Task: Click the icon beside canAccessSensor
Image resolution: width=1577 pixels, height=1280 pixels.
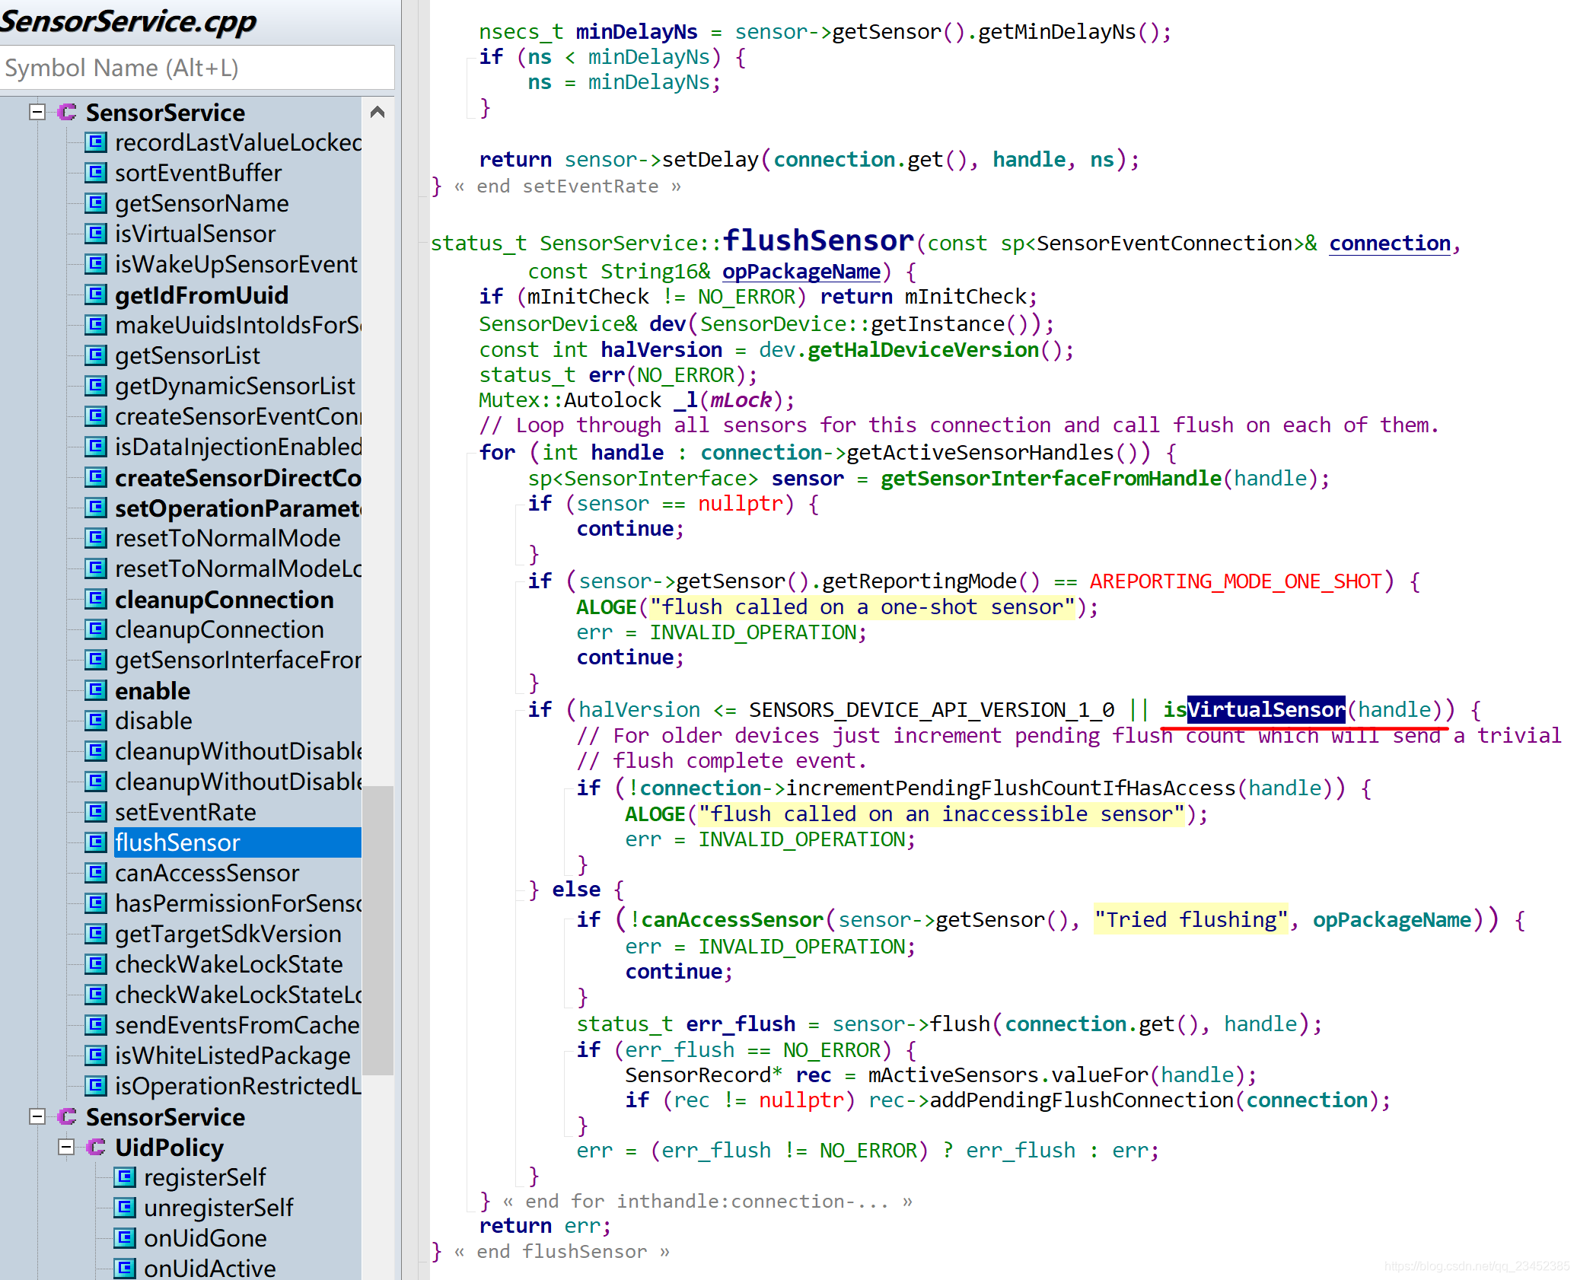Action: click(95, 872)
